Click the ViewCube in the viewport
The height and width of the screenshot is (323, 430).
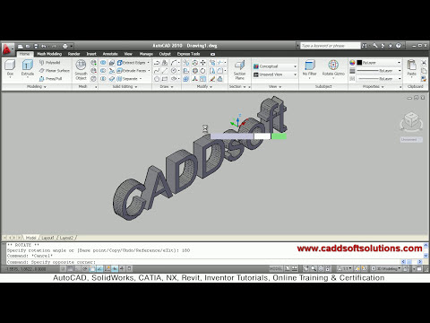411,121
